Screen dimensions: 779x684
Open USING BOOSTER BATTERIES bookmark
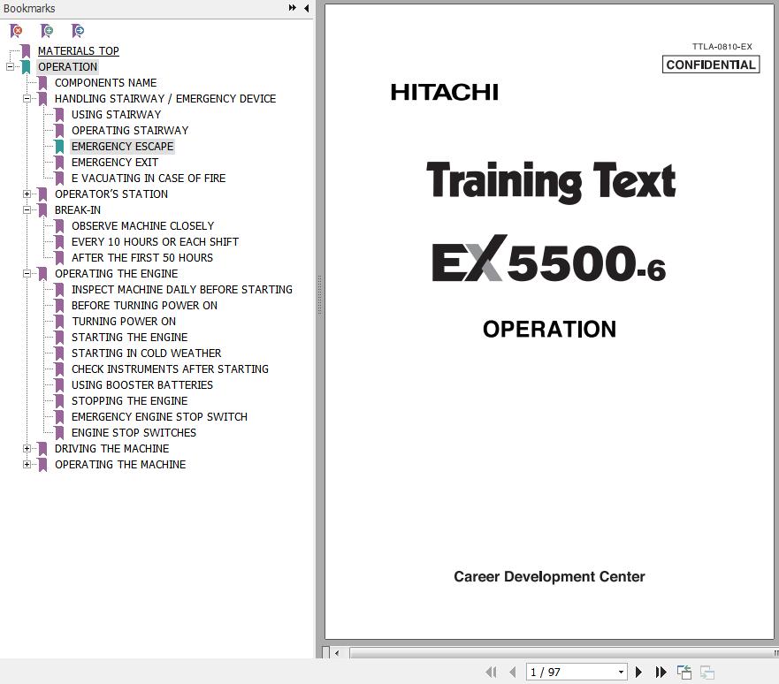pyautogui.click(x=142, y=384)
